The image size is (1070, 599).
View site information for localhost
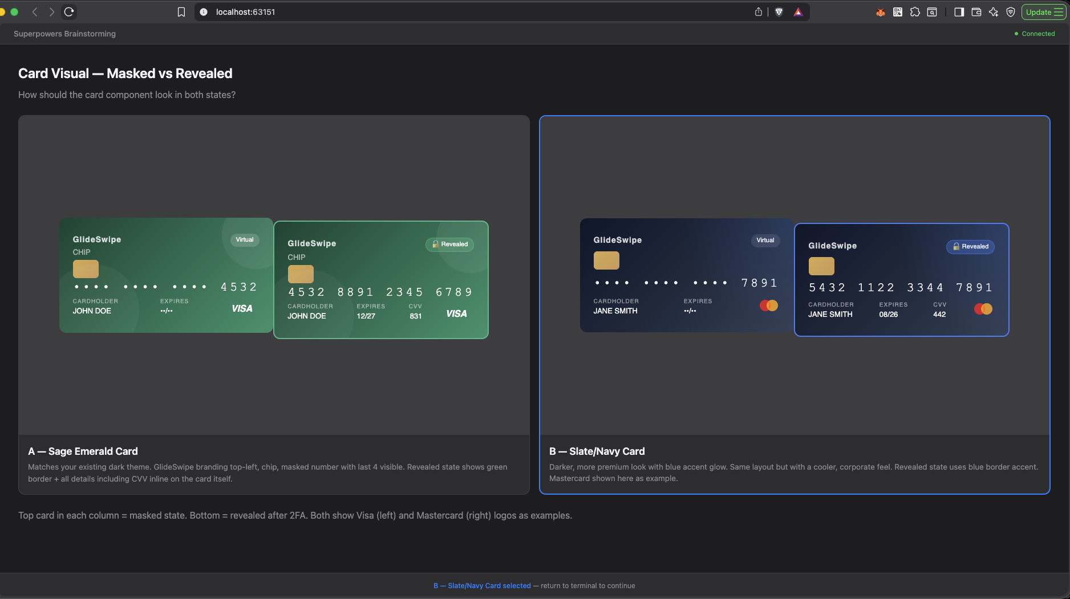click(204, 12)
